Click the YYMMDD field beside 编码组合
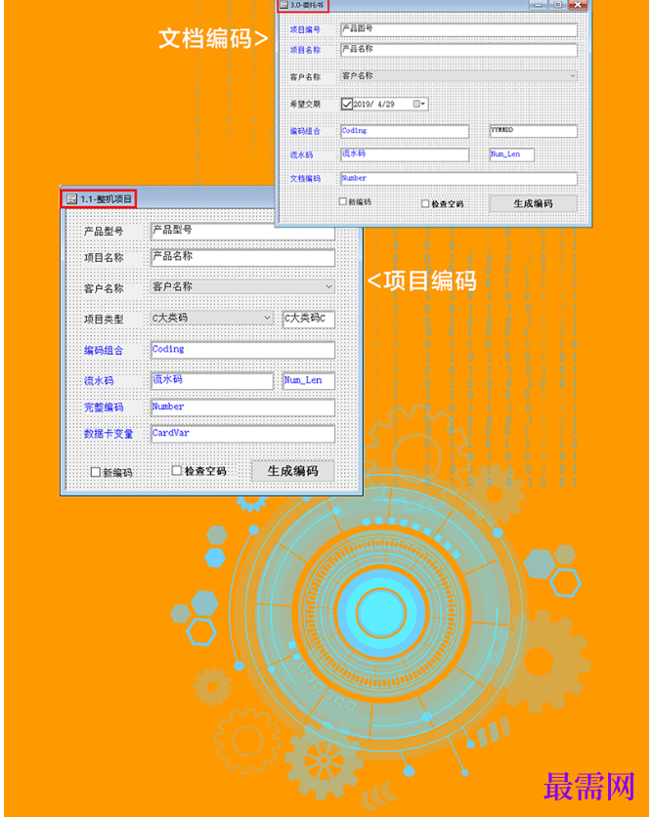The height and width of the screenshot is (817, 653). point(533,131)
